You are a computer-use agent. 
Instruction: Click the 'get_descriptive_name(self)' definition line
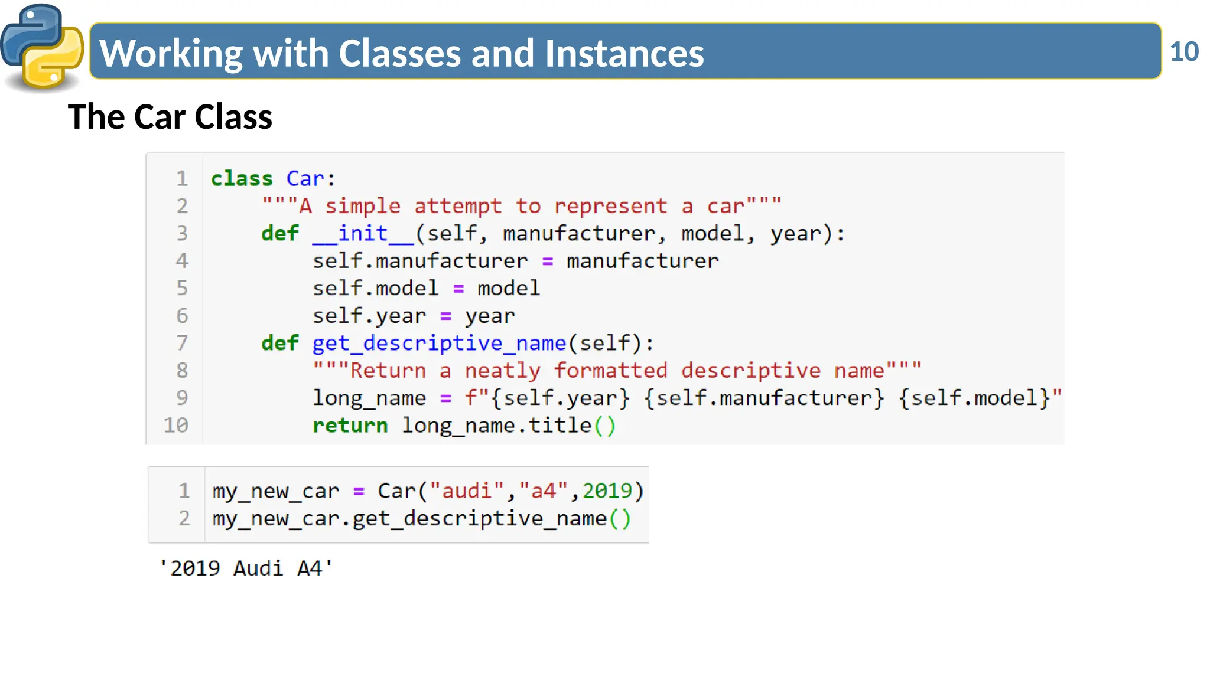[x=458, y=343]
